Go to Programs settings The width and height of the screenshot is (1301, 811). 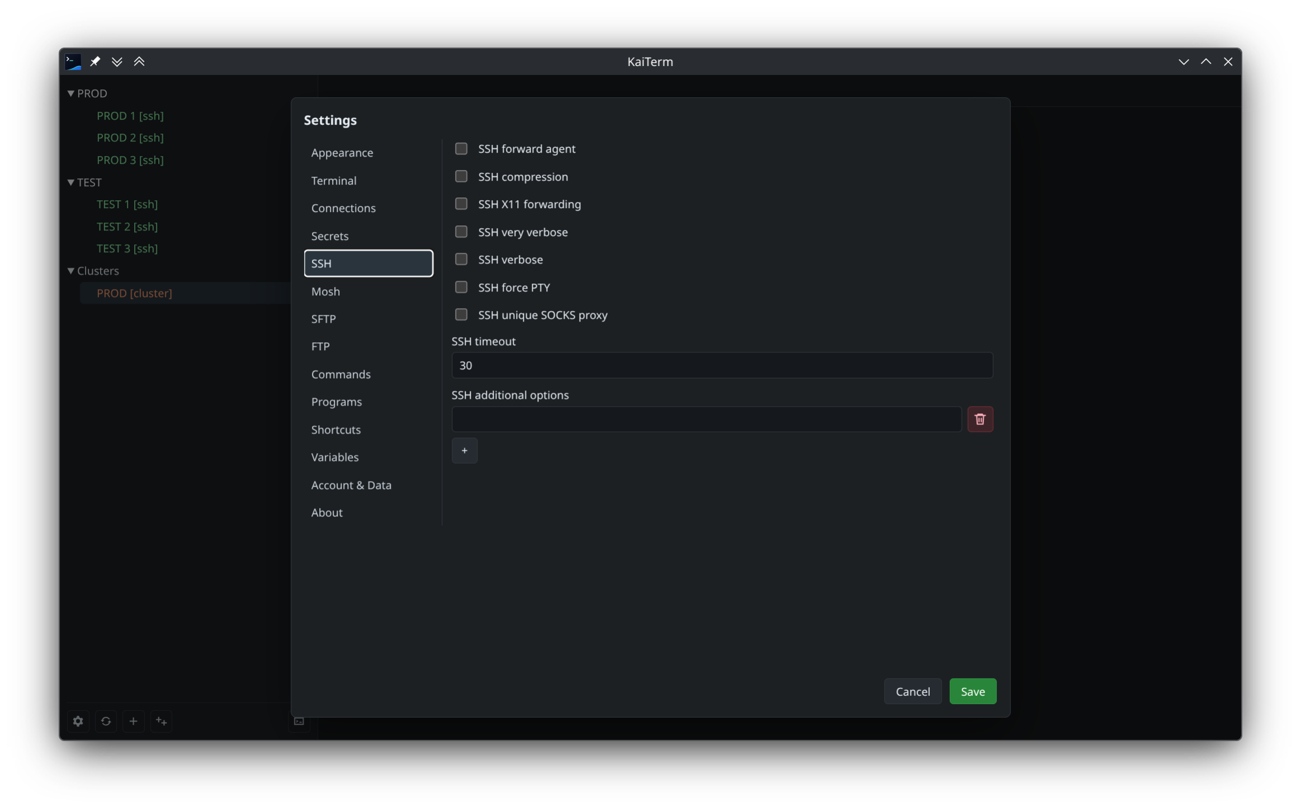pyautogui.click(x=368, y=402)
